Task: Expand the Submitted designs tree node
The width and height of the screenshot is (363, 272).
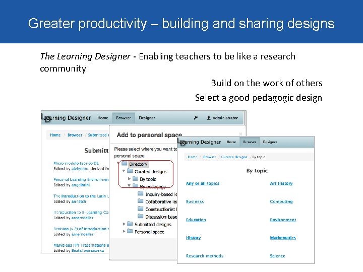Action: (x=124, y=224)
